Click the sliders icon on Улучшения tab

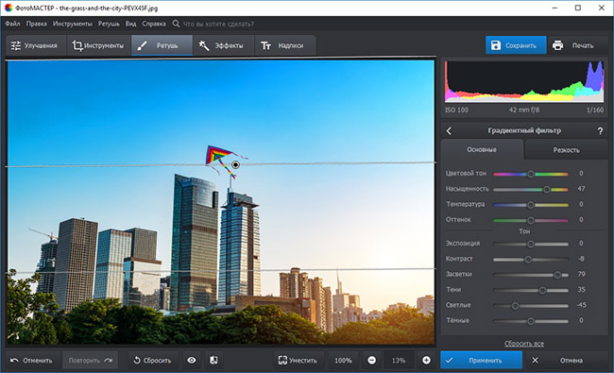point(16,45)
